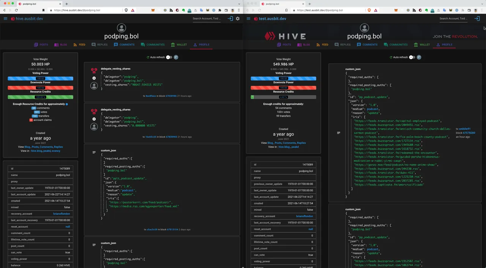
Task: Open Wallet tab in left window
Action: pos(179,45)
